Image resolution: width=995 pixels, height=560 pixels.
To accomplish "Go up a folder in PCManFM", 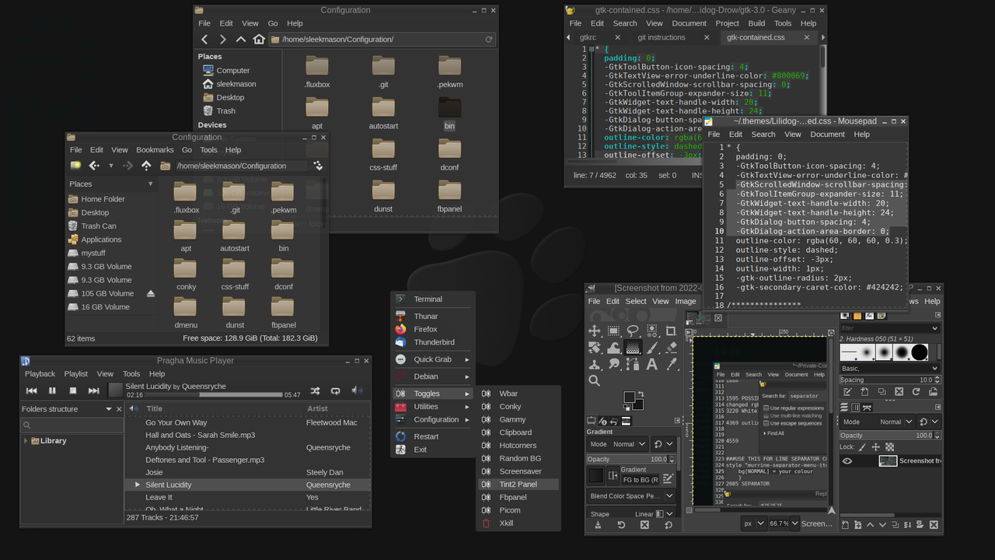I will (x=146, y=166).
